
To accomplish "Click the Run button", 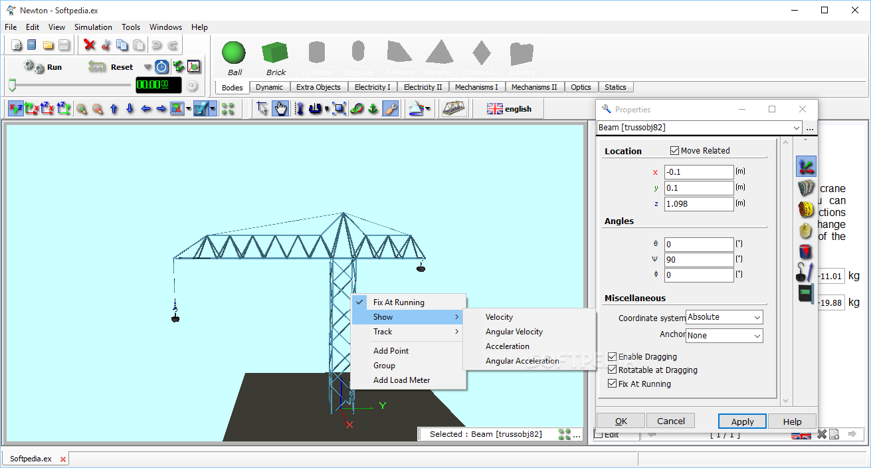I will pyautogui.click(x=43, y=67).
